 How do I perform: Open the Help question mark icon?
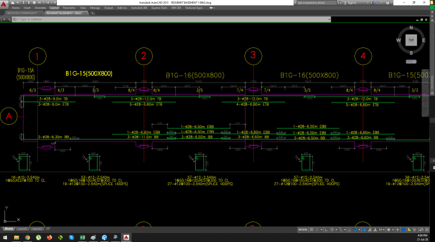[388, 3]
